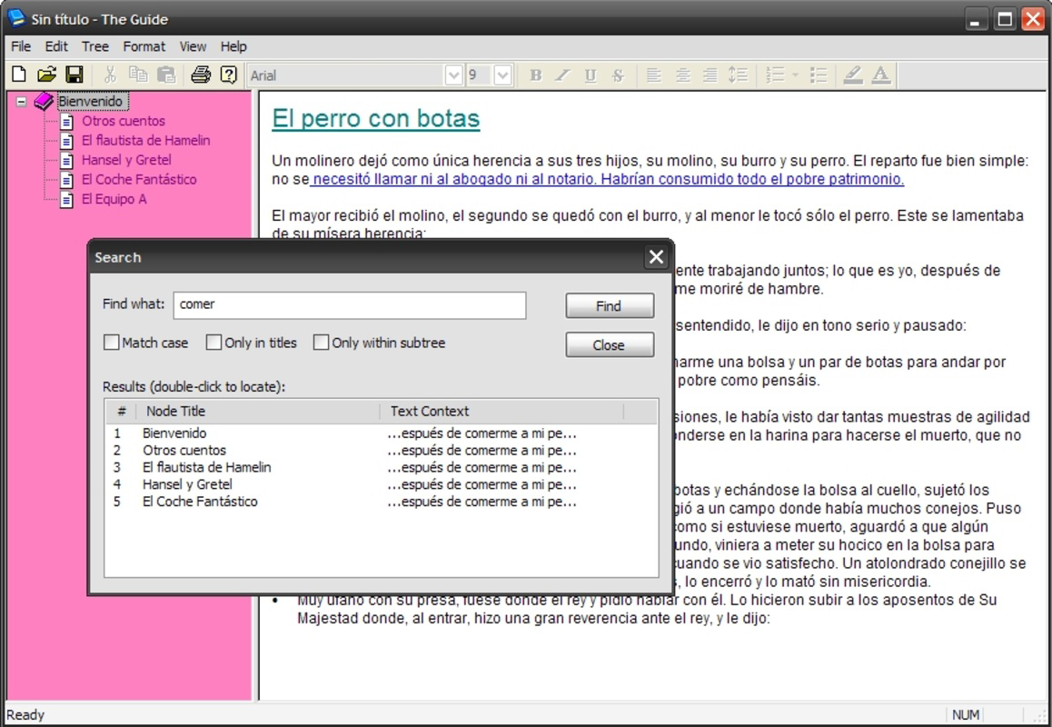Print the document using the printer icon
1052x727 pixels.
[201, 75]
